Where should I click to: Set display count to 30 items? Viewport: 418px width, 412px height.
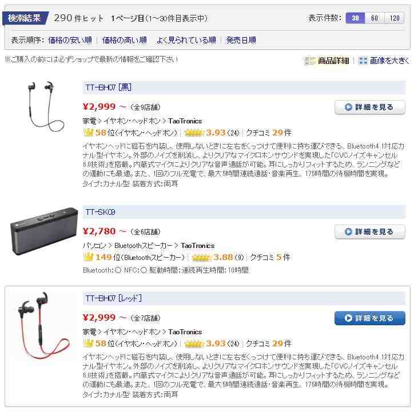[355, 18]
